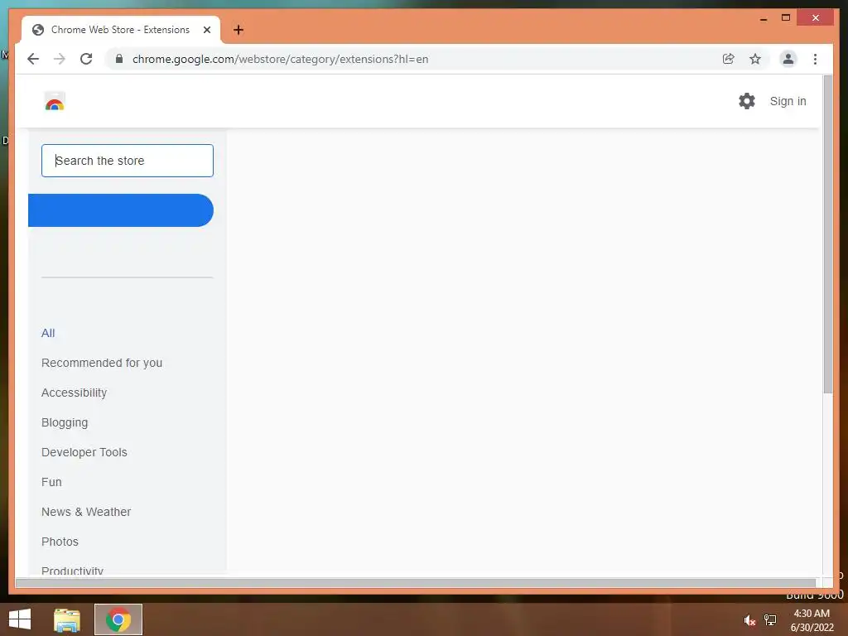Click the browser back arrow
This screenshot has height=636, width=848.
[x=33, y=59]
